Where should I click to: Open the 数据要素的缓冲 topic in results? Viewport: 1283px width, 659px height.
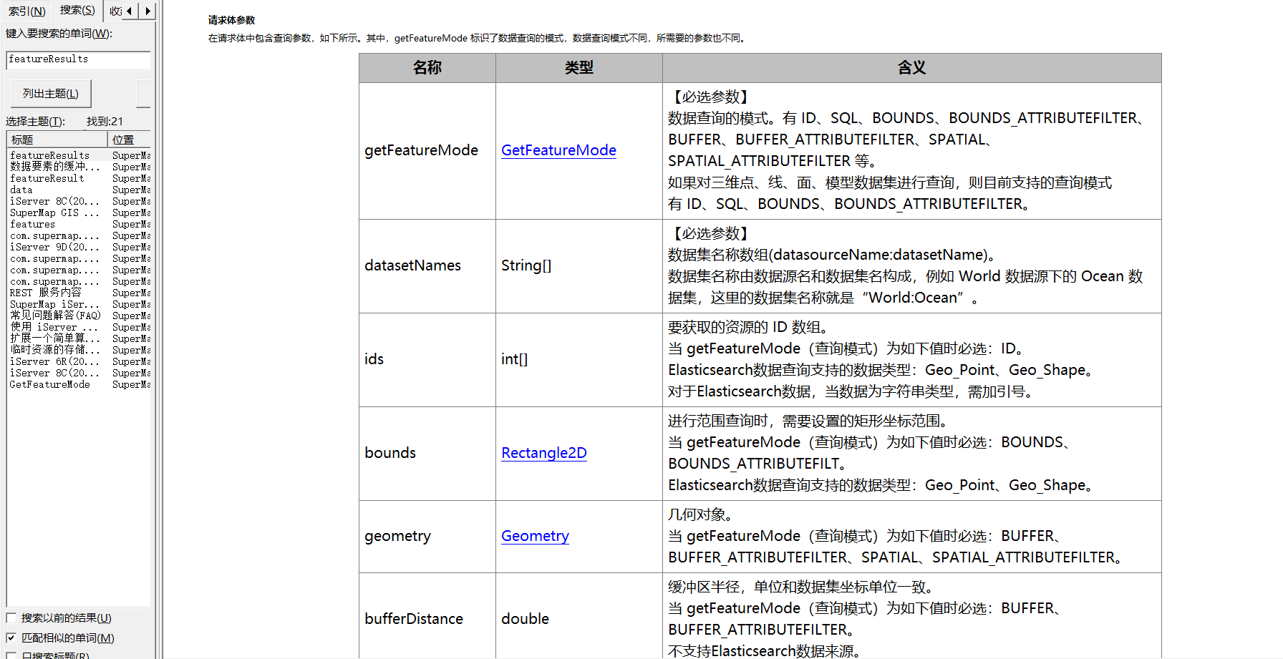(54, 167)
